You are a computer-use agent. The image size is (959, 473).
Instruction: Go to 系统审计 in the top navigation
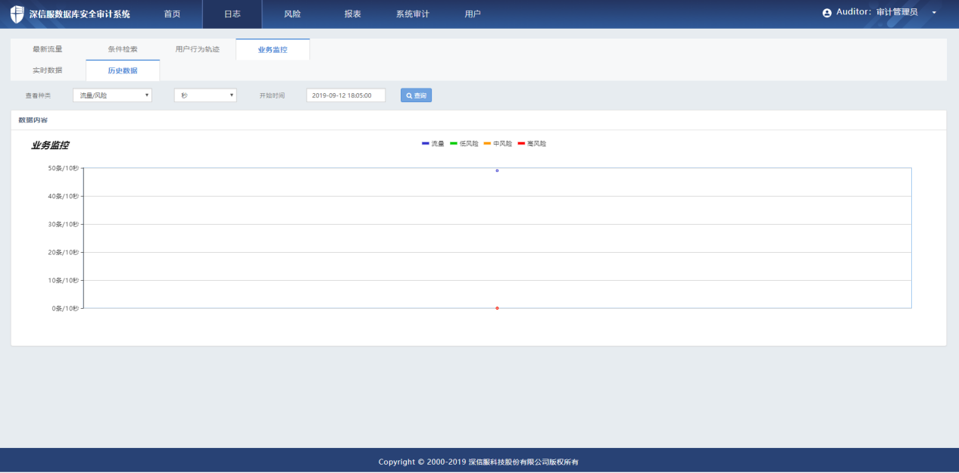pos(412,14)
